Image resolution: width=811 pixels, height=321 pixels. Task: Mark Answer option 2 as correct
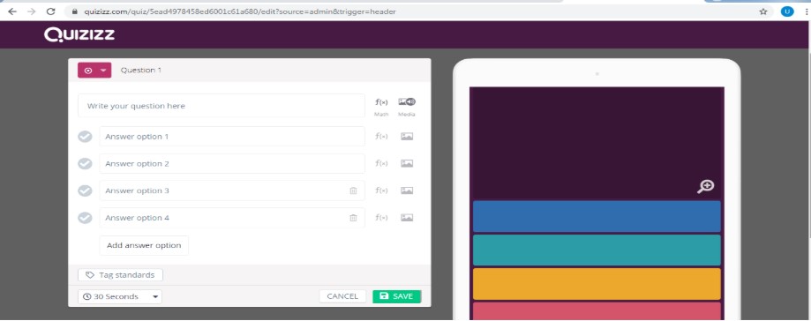click(x=85, y=163)
